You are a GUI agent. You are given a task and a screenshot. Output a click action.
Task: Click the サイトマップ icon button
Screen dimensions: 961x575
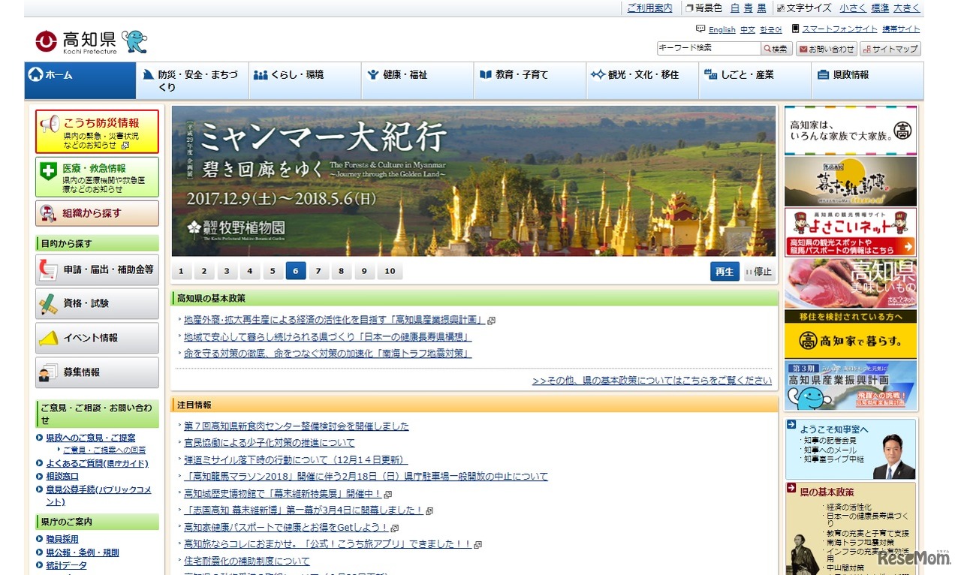866,48
